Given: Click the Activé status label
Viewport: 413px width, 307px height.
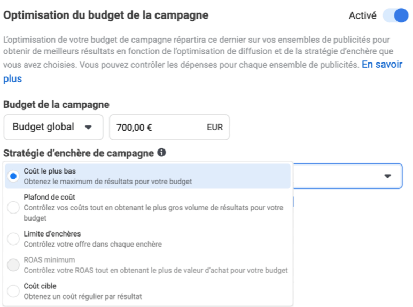Looking at the screenshot, I should pos(362,15).
